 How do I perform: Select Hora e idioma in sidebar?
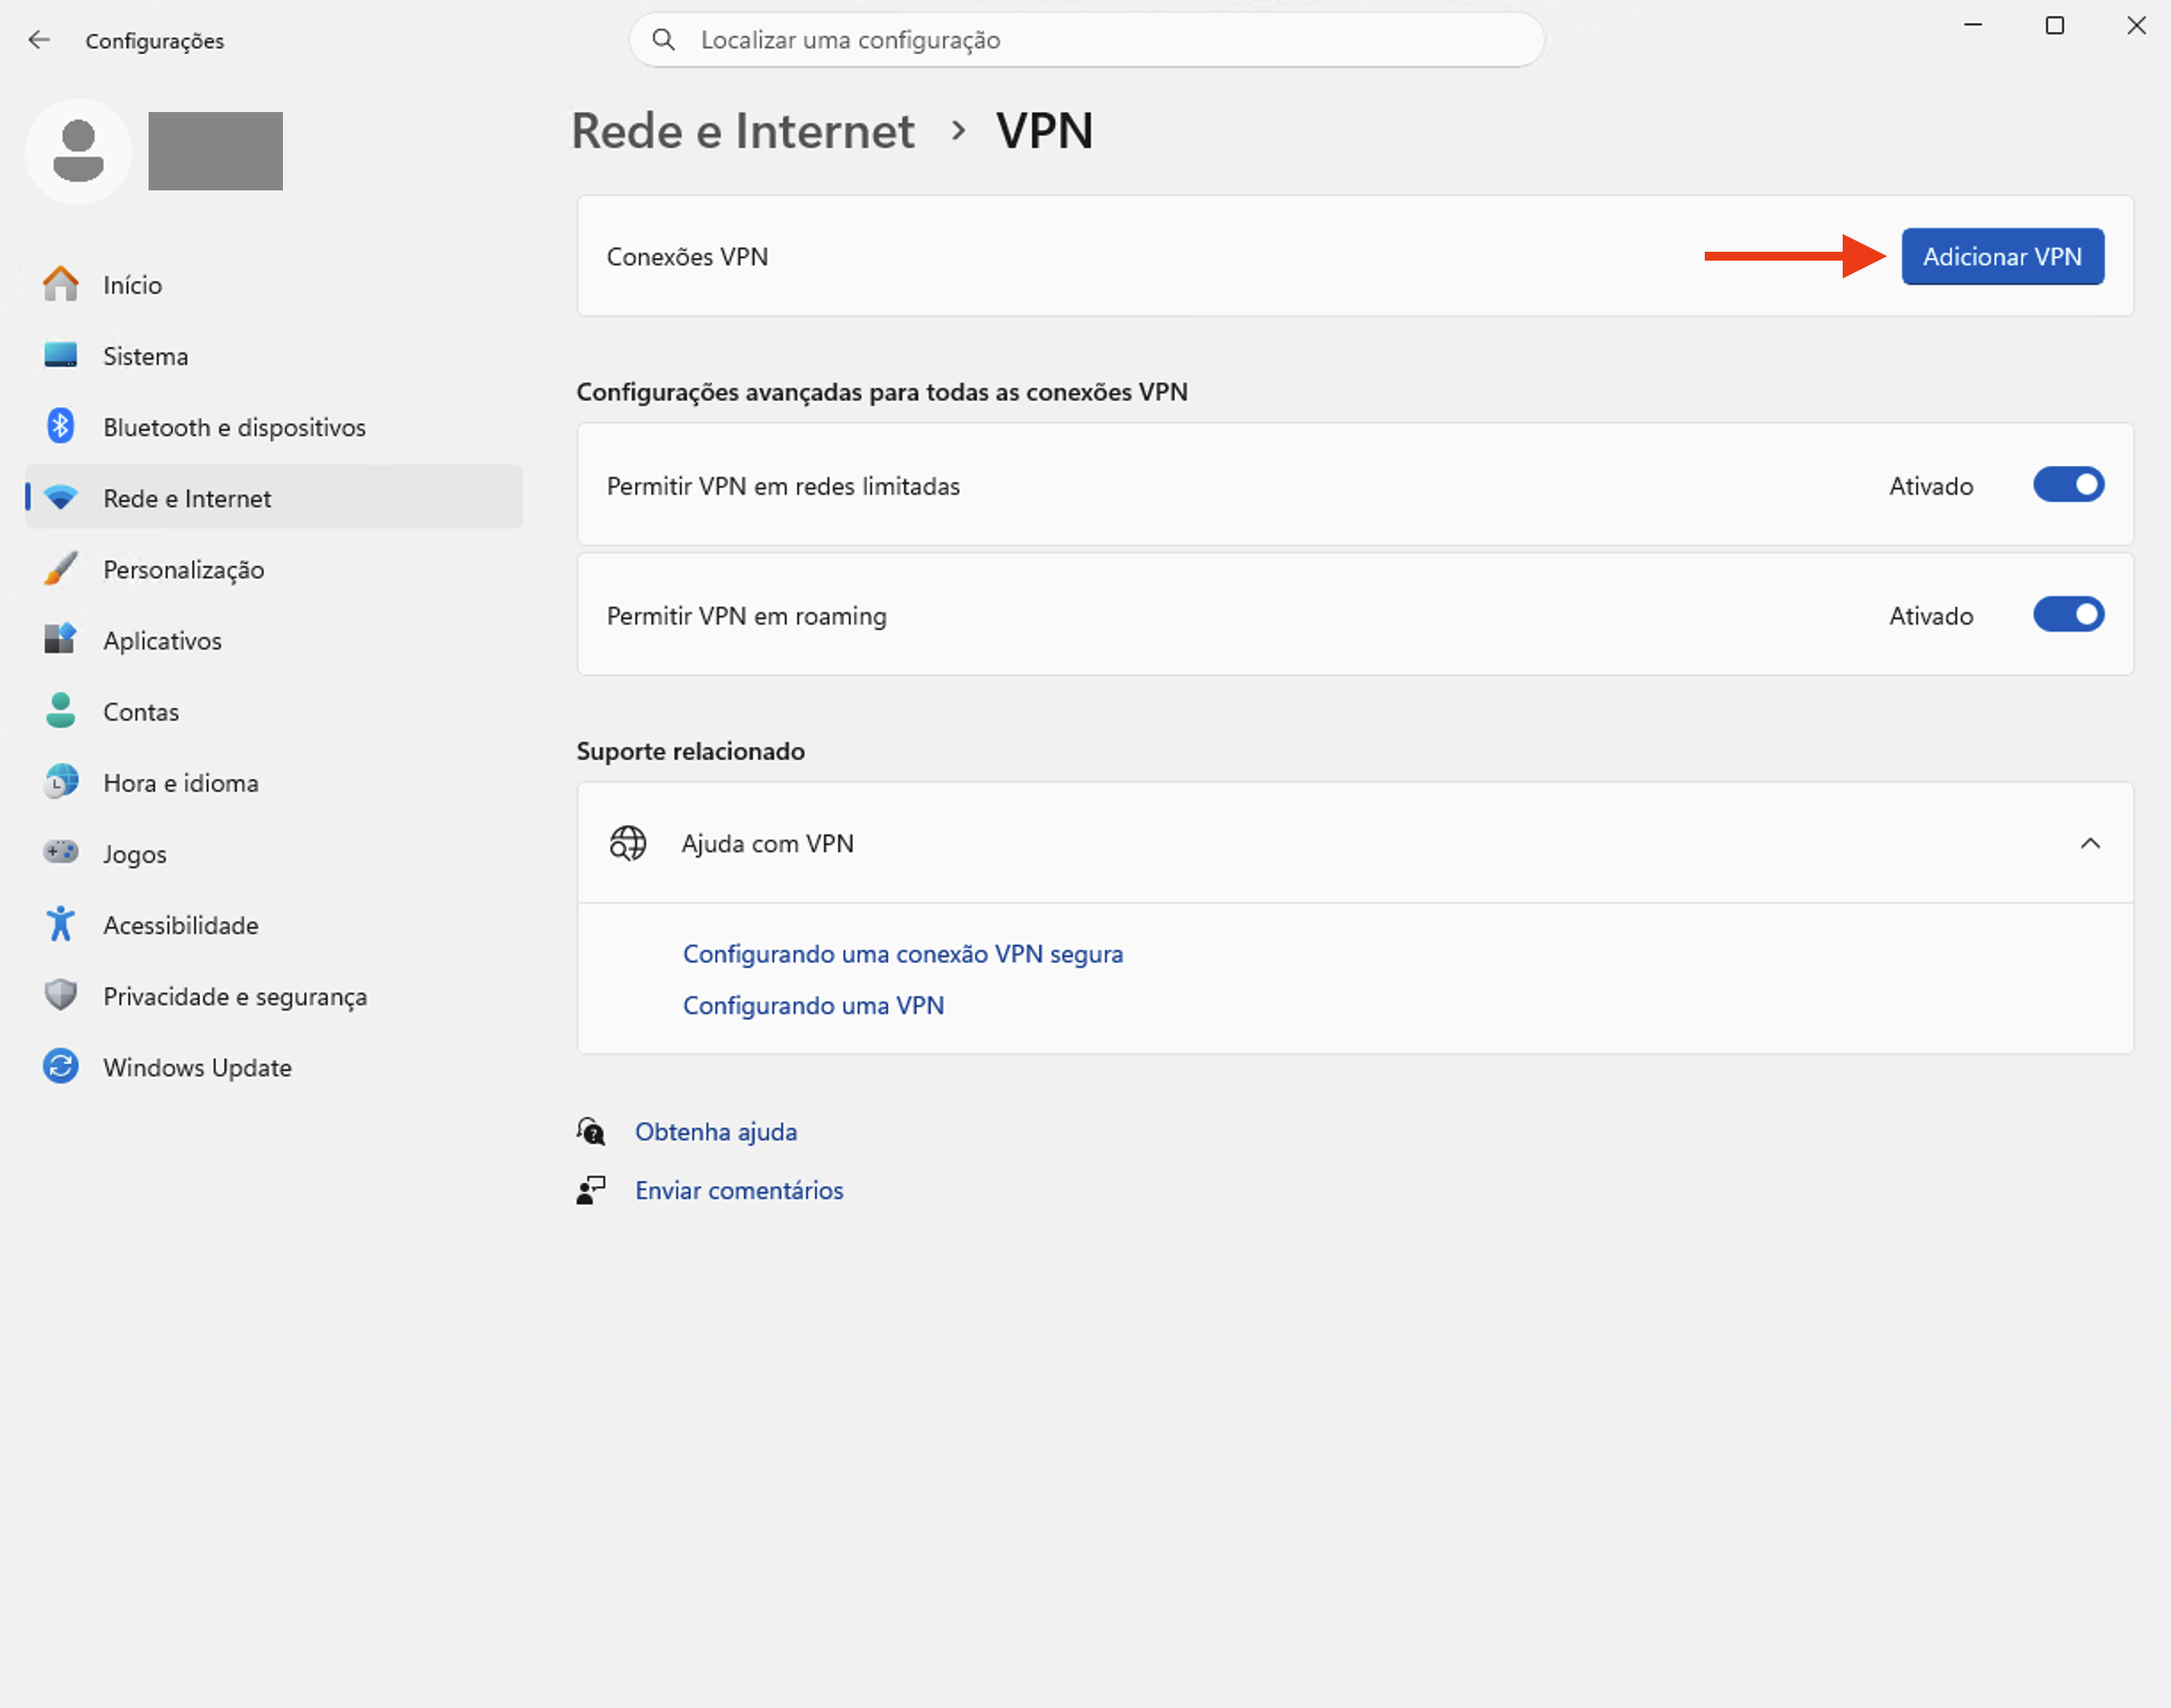(x=274, y=782)
